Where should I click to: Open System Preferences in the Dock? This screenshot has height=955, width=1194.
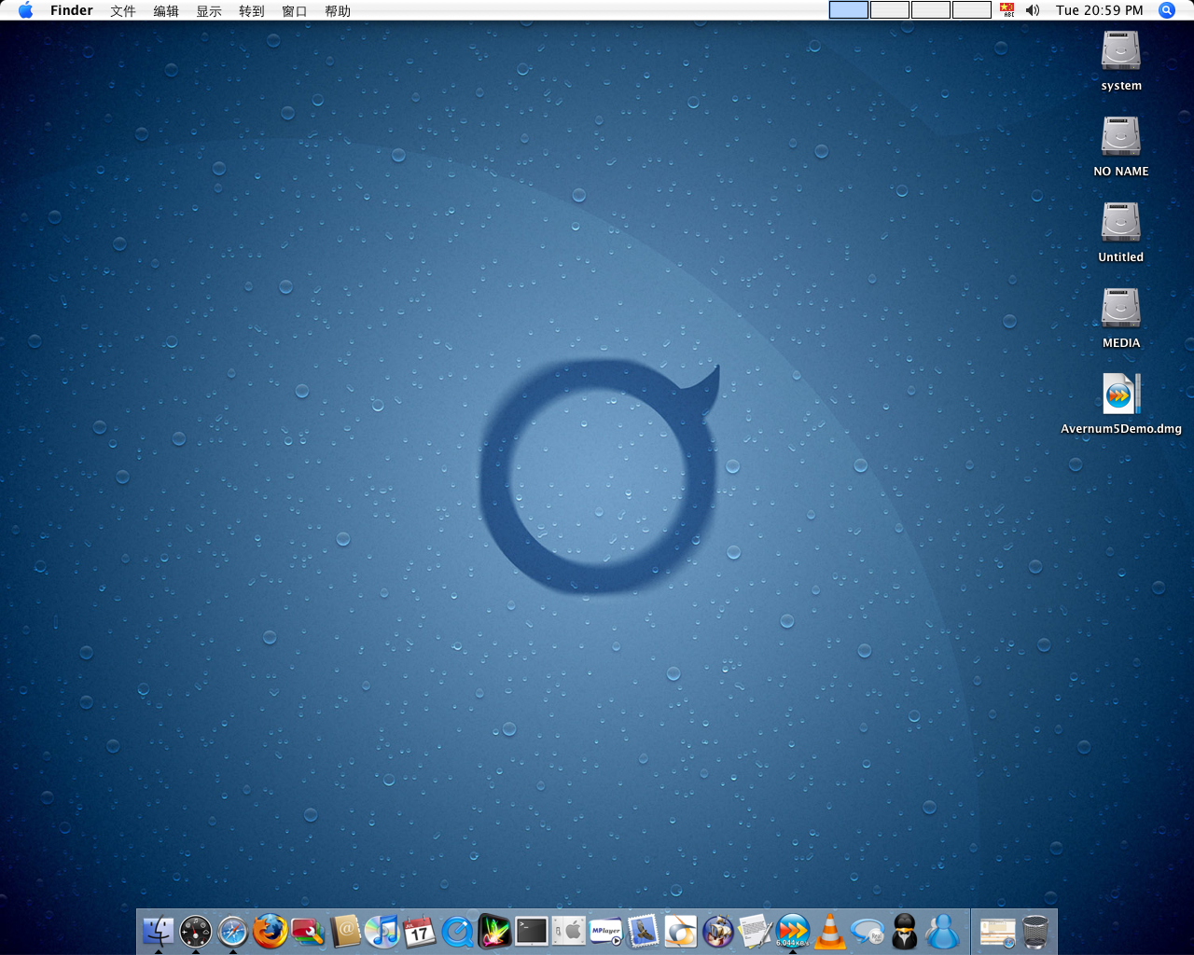point(569,931)
